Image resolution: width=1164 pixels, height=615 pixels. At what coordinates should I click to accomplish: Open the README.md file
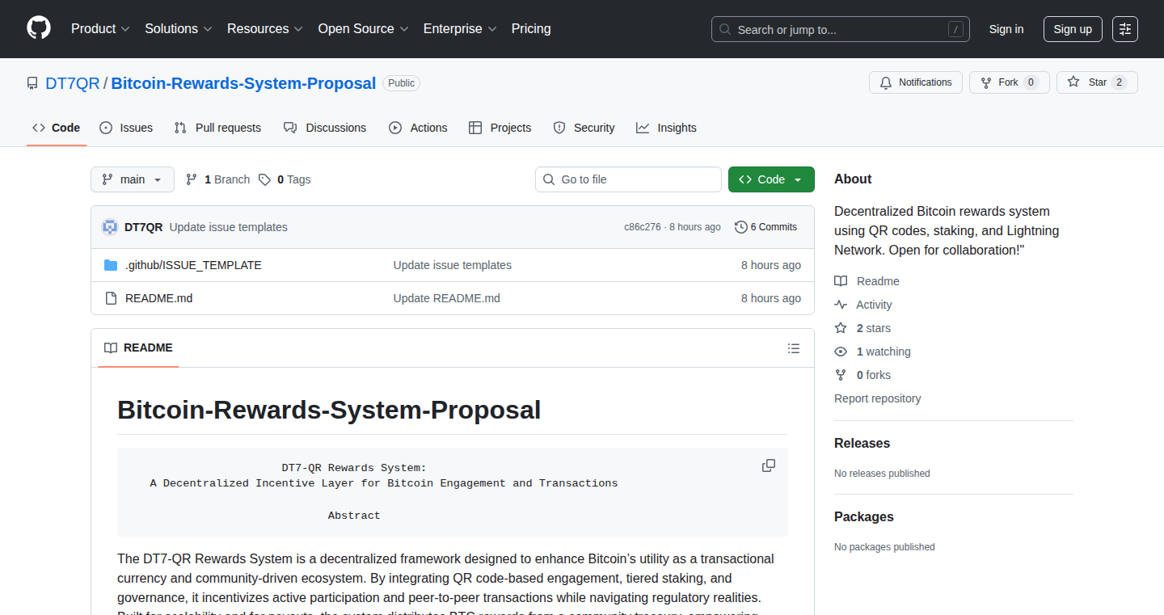click(x=158, y=298)
